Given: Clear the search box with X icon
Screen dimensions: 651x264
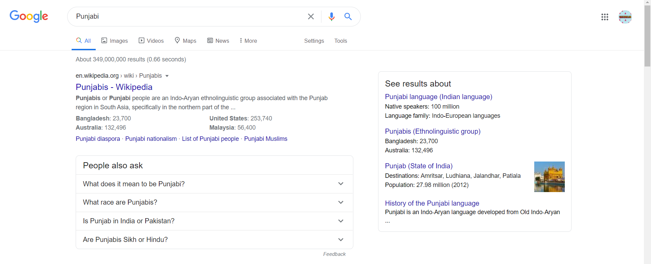Looking at the screenshot, I should 311,16.
